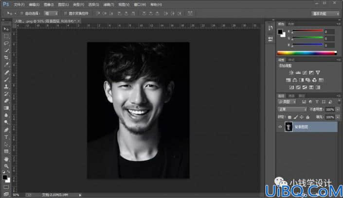The height and width of the screenshot is (198, 343).
Task: Select the Eyedropper tool
Action: click(x=6, y=65)
